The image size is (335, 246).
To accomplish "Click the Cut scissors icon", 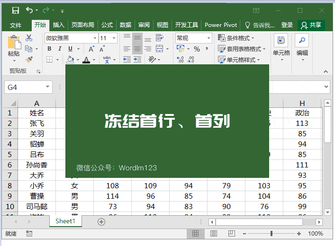I will 28,38.
